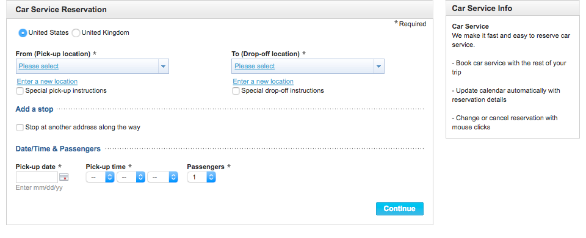The height and width of the screenshot is (238, 586).
Task: Enable Special drop-off instructions checkbox
Action: click(x=236, y=91)
